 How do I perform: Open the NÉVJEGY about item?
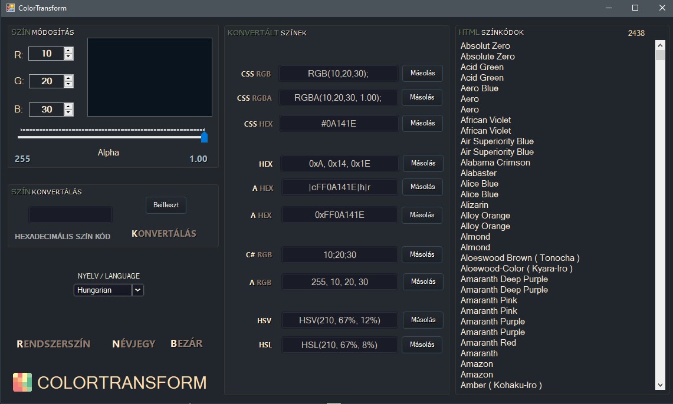134,344
